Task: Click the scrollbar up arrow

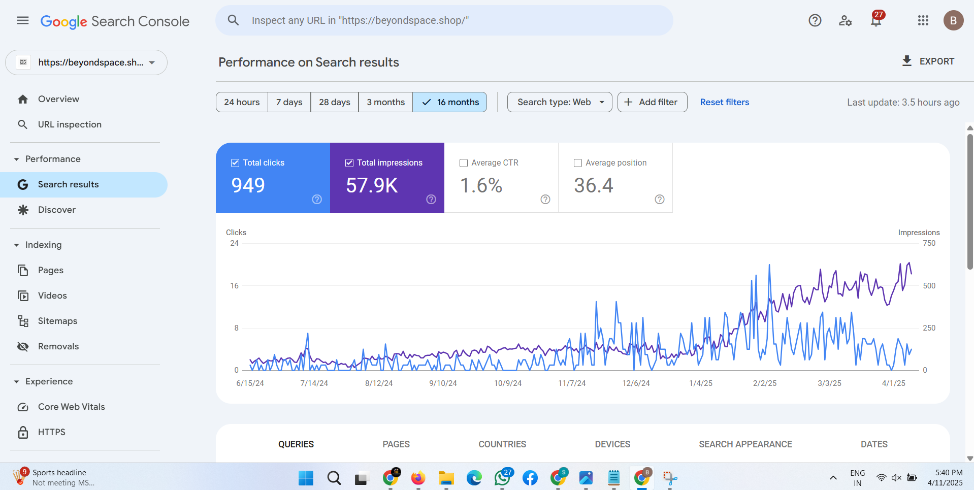Action: click(970, 128)
